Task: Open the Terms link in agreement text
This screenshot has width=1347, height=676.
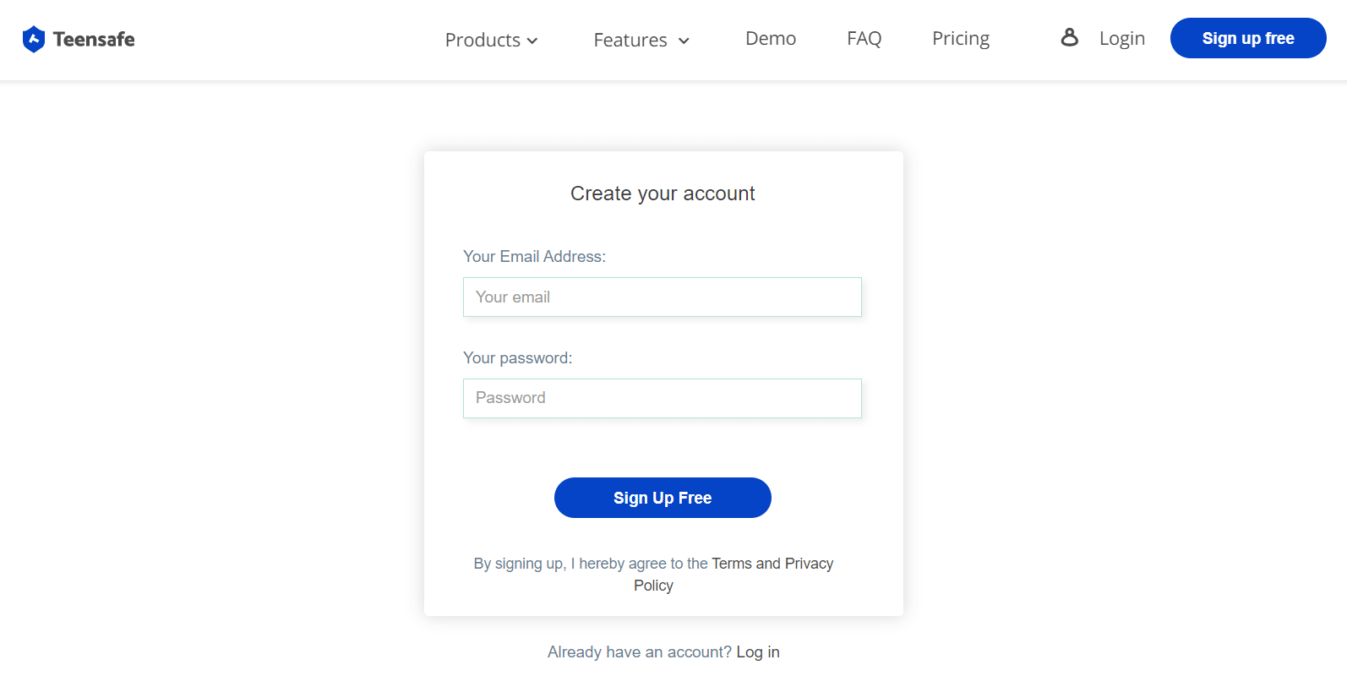Action: (x=731, y=564)
